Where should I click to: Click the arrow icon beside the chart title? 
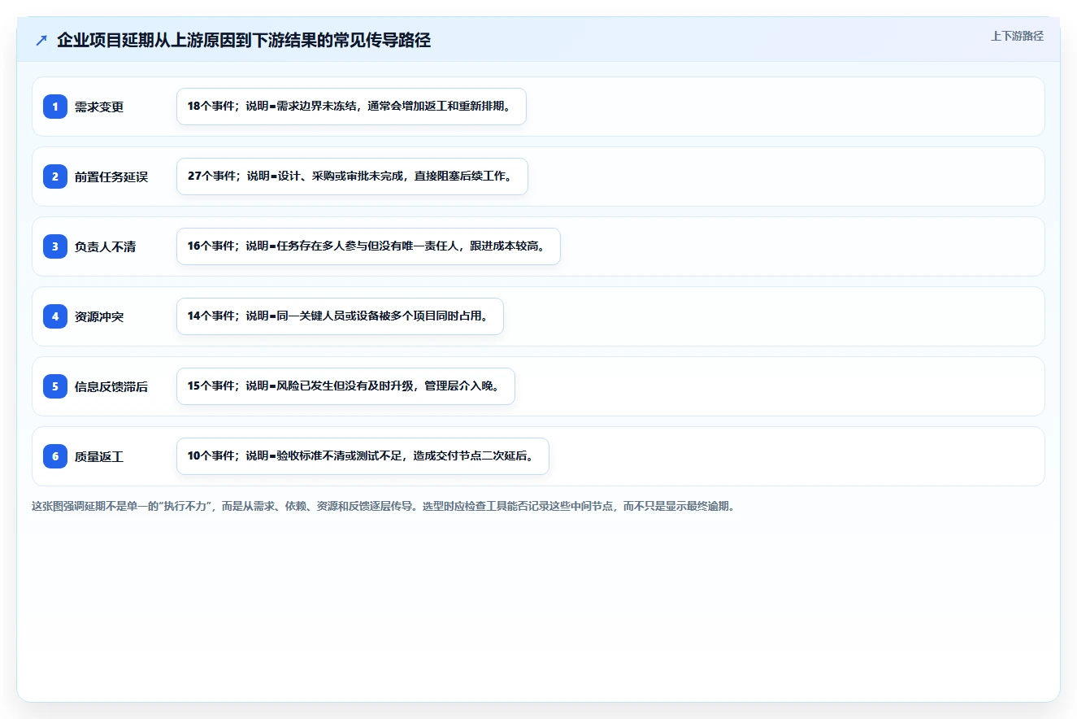[41, 40]
